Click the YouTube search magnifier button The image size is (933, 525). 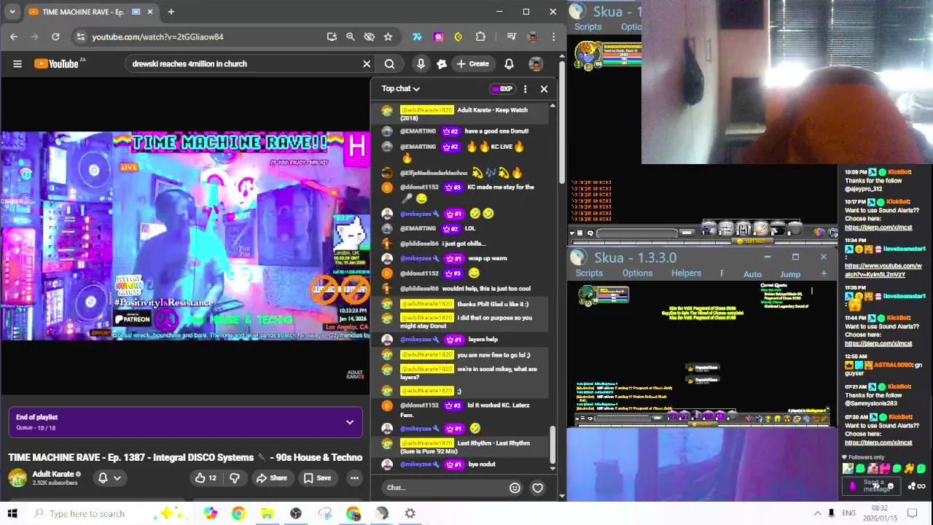[390, 63]
